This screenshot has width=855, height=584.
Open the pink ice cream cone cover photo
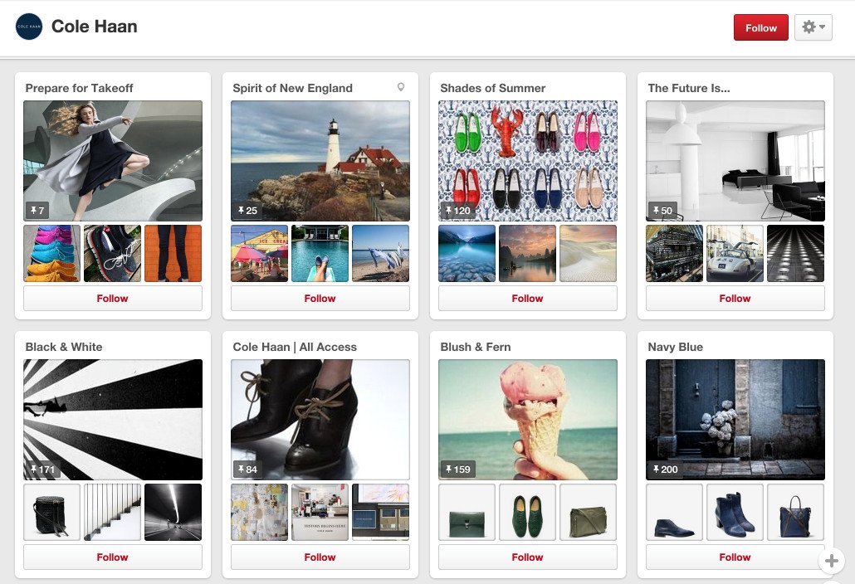coord(528,420)
